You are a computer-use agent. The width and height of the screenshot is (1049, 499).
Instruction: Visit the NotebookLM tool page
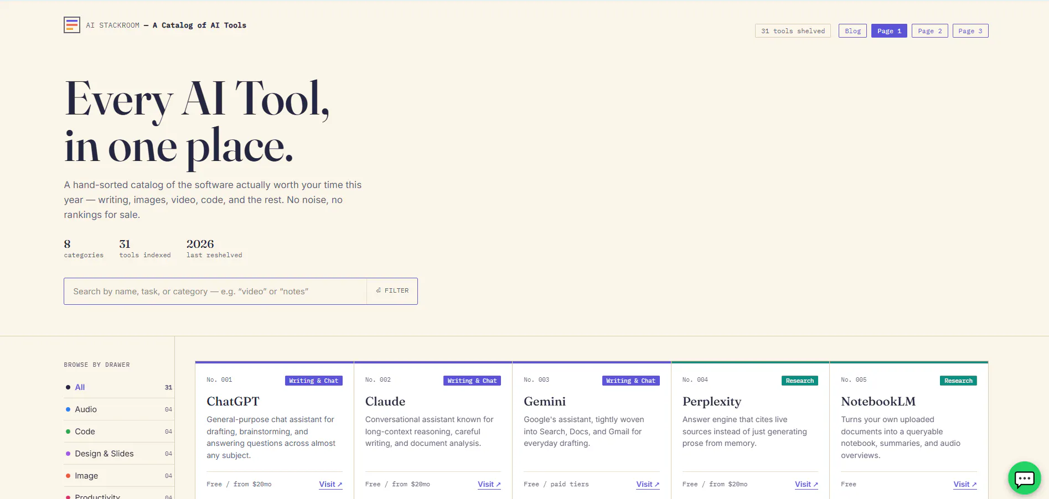pos(965,484)
